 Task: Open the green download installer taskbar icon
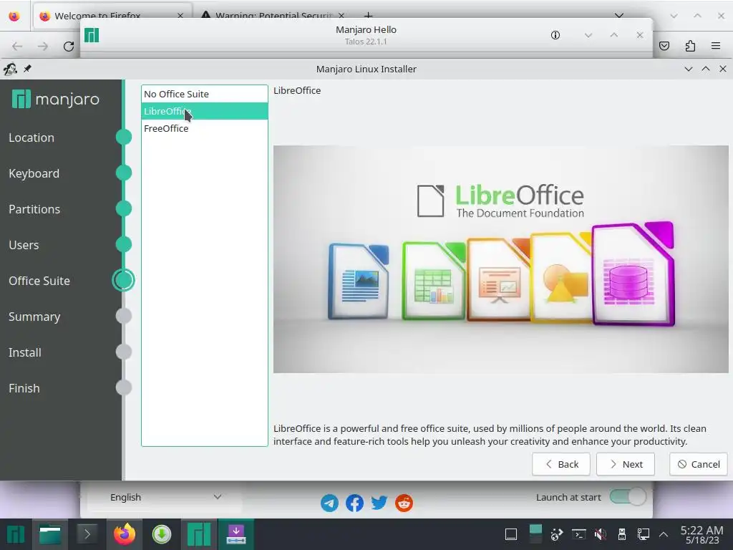click(x=162, y=534)
